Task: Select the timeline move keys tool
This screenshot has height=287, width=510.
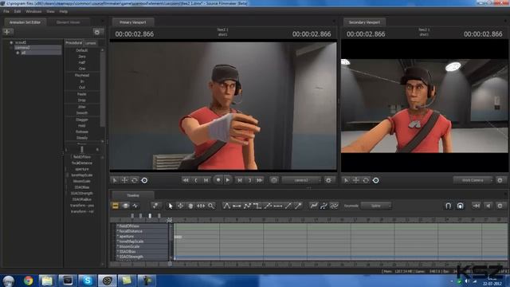Action: click(180, 206)
